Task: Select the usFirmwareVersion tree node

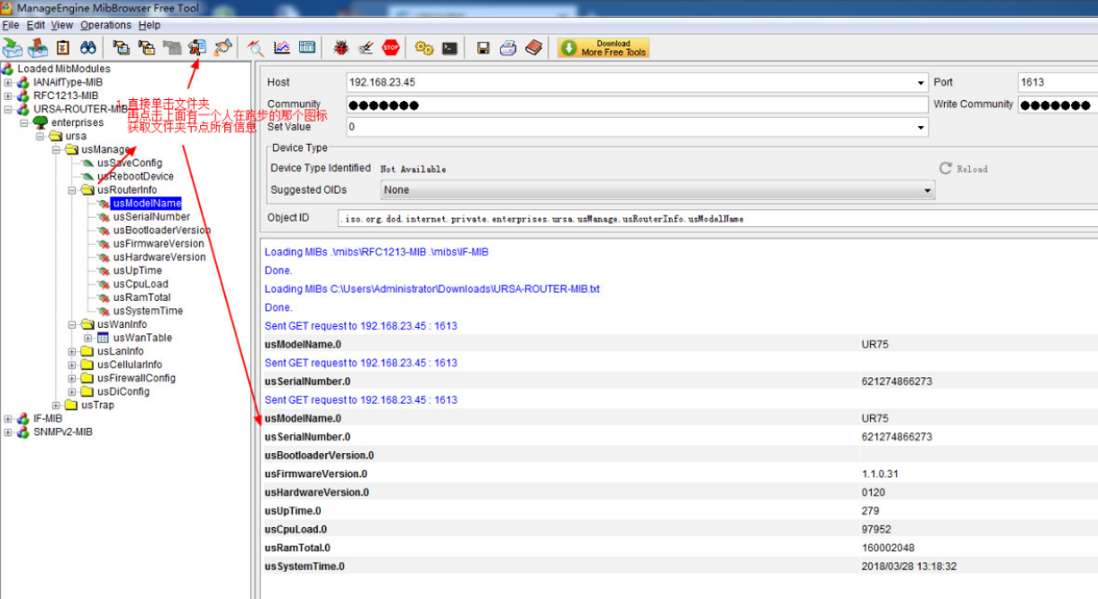Action: [x=159, y=244]
